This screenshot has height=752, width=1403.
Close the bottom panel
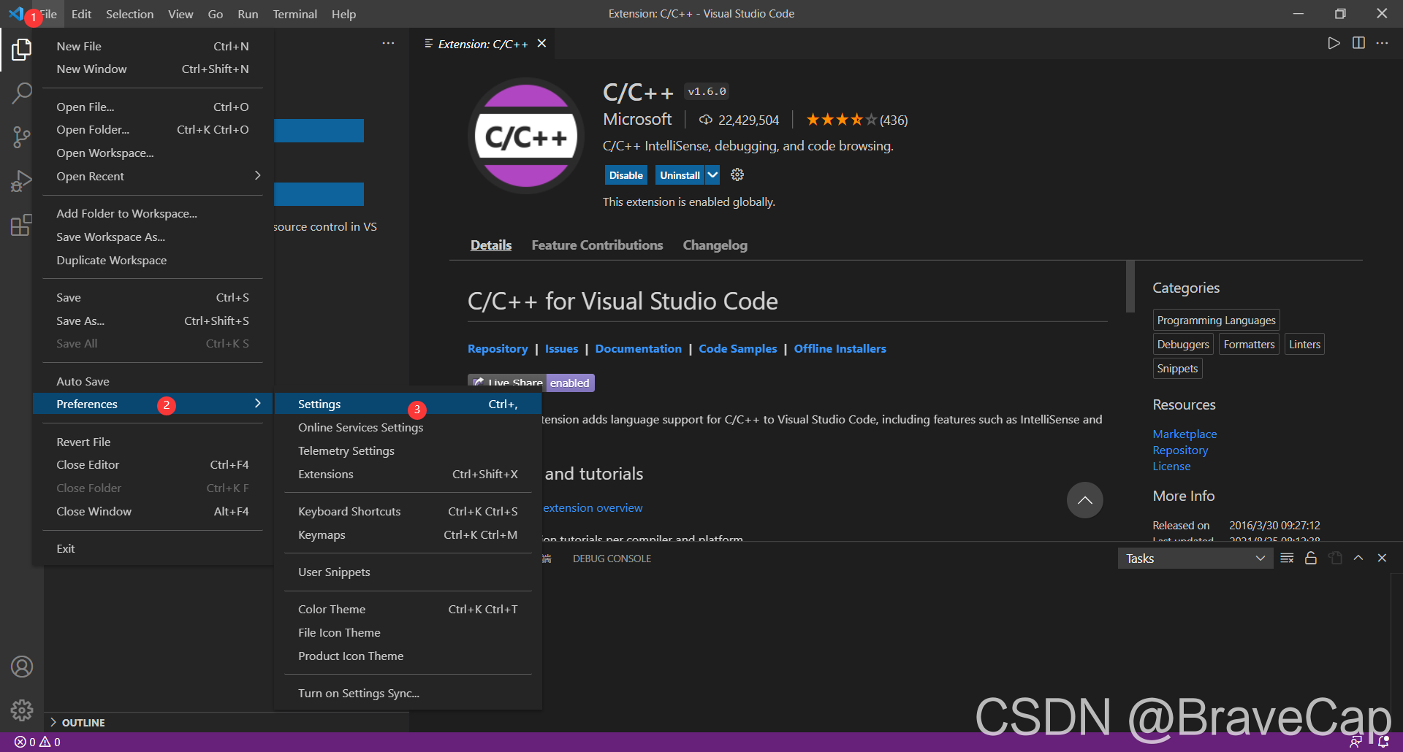click(x=1382, y=558)
